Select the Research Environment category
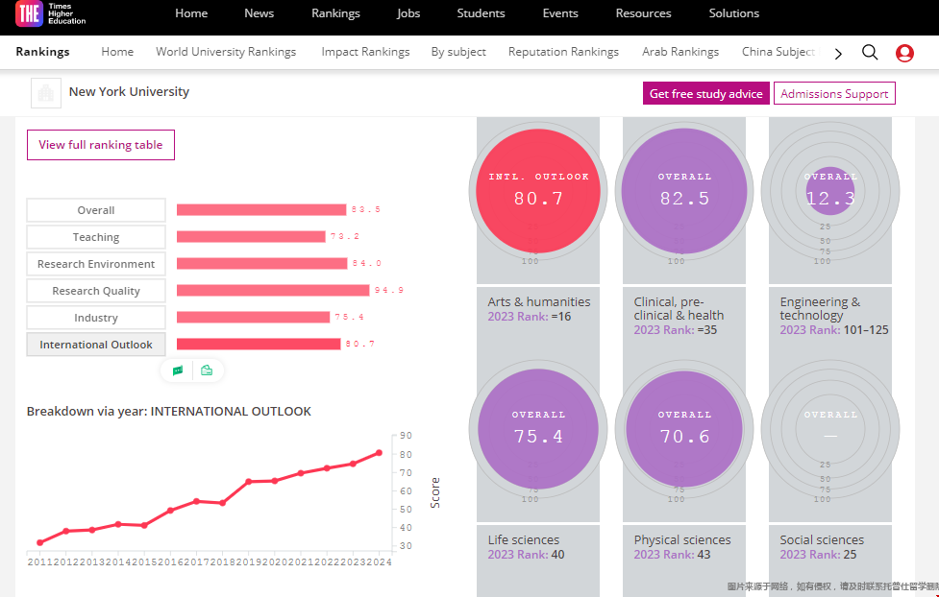This screenshot has width=939, height=597. click(96, 264)
